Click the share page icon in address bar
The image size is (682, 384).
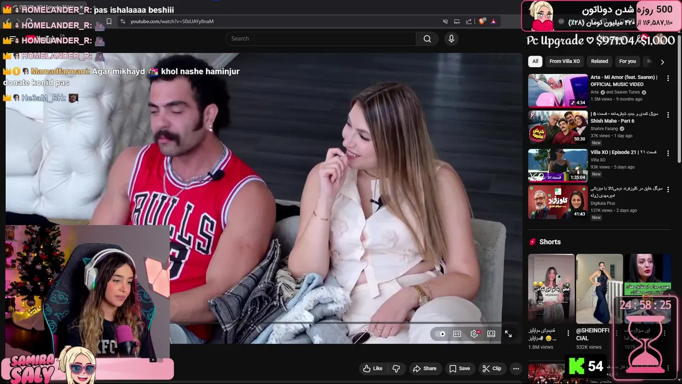[x=469, y=21]
